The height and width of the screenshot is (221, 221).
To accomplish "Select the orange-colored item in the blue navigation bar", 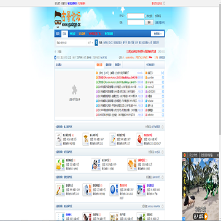I will pos(81,34).
